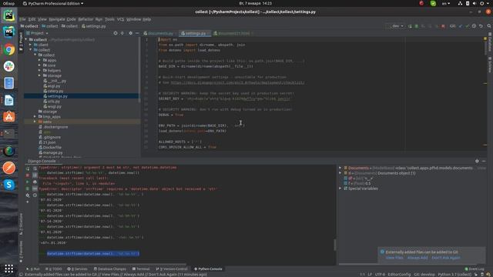Click the console vertical scrollbar
The height and width of the screenshot is (277, 493).
pos(334,245)
